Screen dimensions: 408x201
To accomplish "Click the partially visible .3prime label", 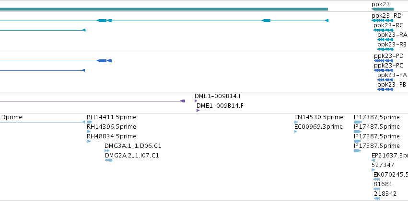I will pyautogui.click(x=11, y=117).
